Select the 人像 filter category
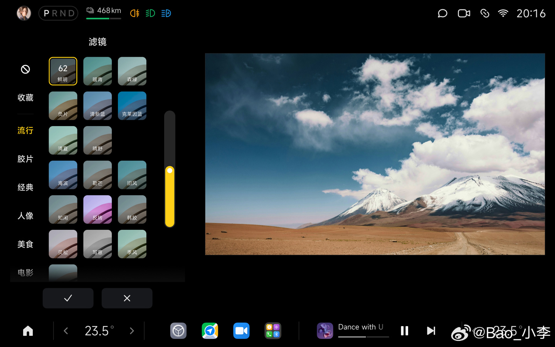 pos(25,216)
